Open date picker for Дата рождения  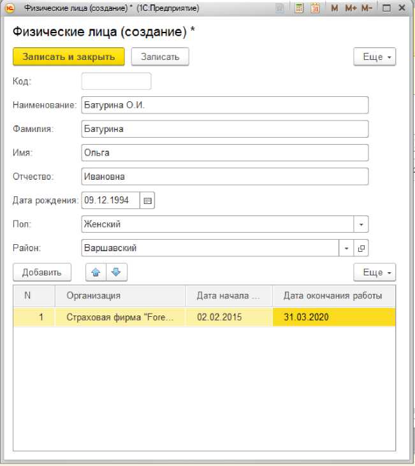point(147,201)
